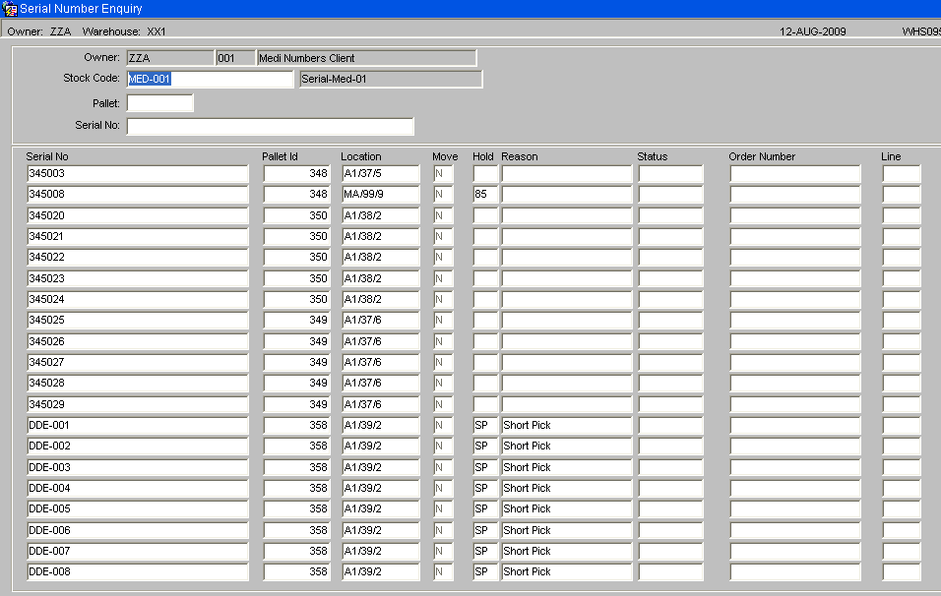The image size is (941, 596).
Task: Select serial number DDE-008
Action: pos(138,572)
